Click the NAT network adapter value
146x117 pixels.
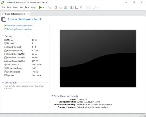coord(34,68)
